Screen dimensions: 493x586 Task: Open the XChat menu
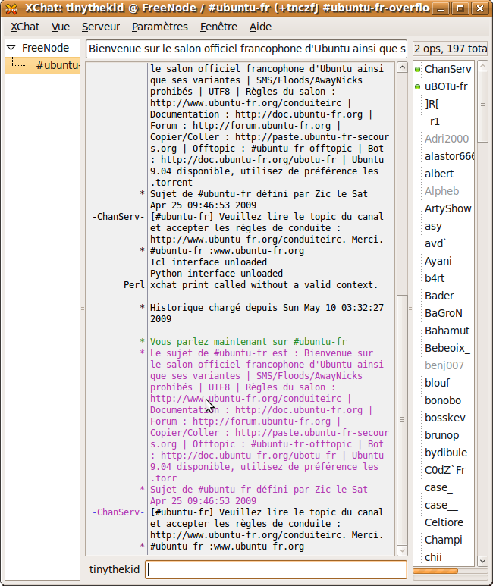(x=25, y=27)
